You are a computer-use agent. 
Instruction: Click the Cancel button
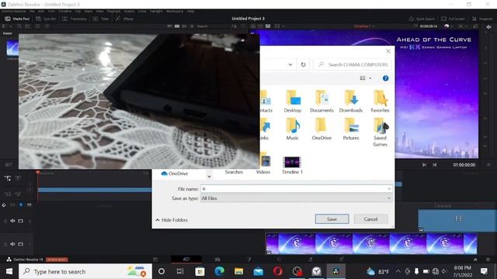pyautogui.click(x=370, y=219)
